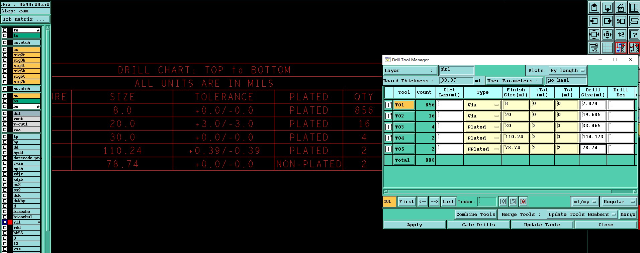Click the pan up view icon
Screen dimensions: 640x253
[594, 7]
